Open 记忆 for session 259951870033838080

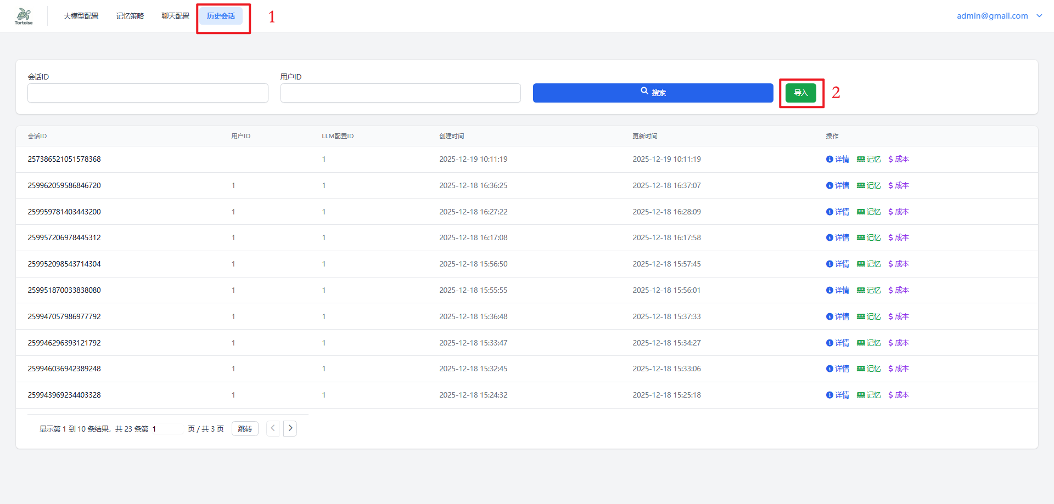coord(869,290)
